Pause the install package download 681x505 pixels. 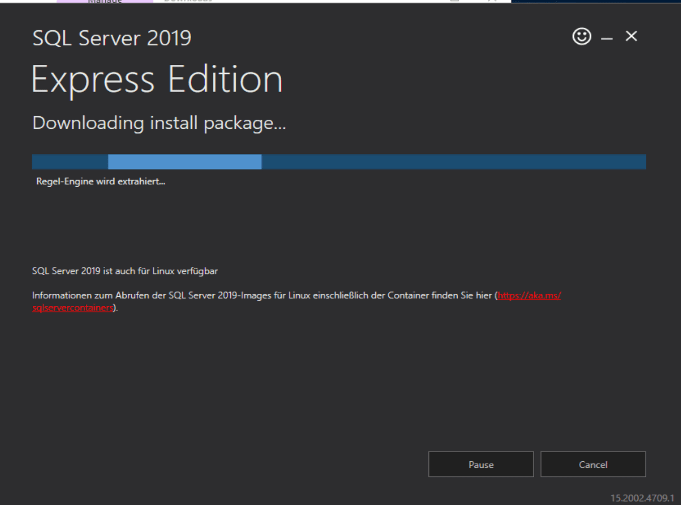[481, 464]
